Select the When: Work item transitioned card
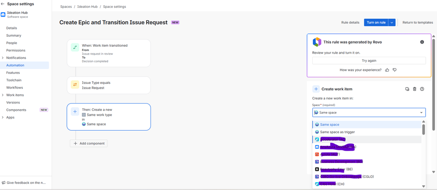This screenshot has height=190, width=437. [x=108, y=53]
